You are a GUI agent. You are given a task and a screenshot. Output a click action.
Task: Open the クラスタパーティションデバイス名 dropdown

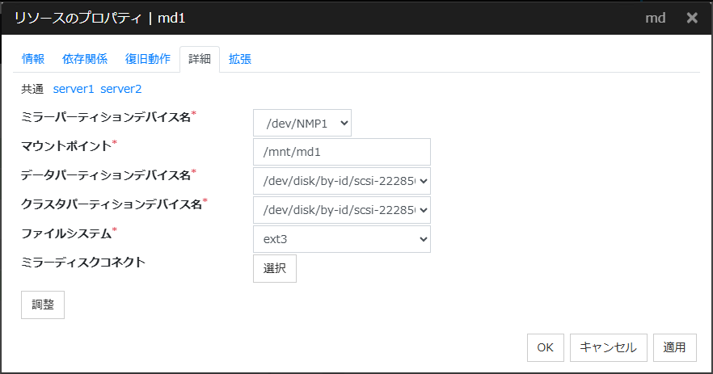(x=341, y=210)
